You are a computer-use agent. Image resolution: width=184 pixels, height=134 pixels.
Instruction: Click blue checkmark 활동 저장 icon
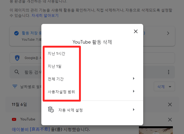(x=16, y=33)
